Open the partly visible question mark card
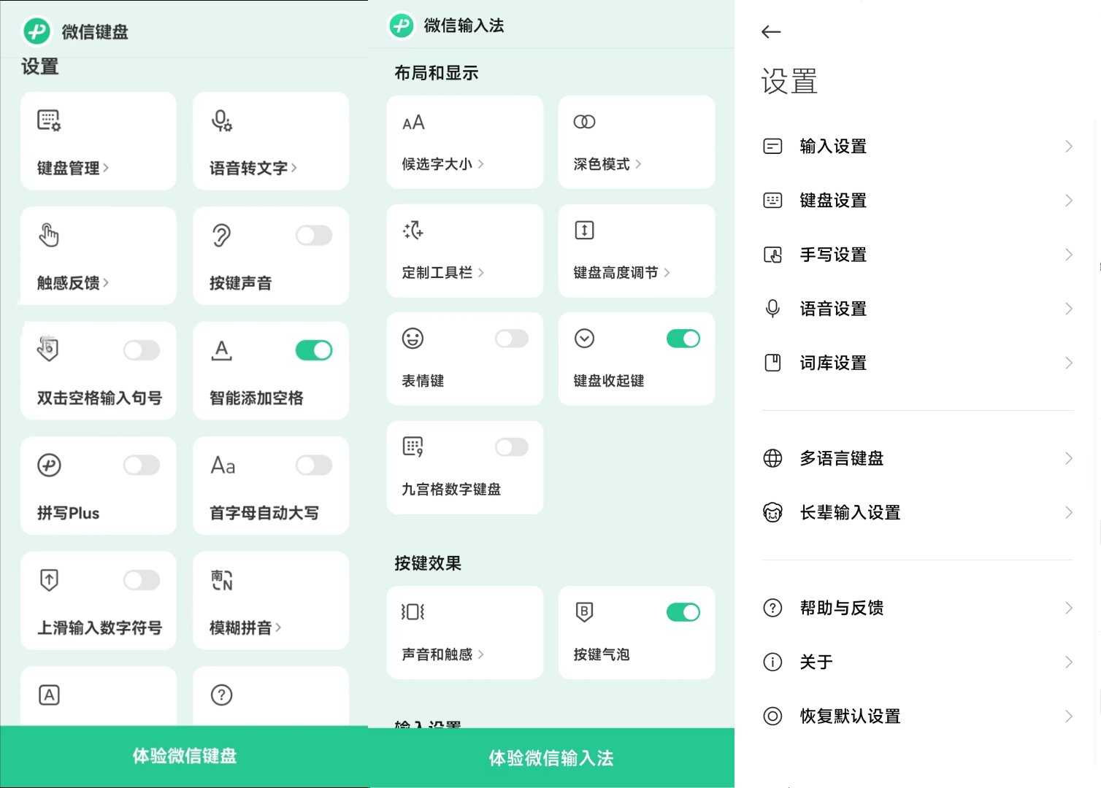1101x788 pixels. [x=271, y=696]
